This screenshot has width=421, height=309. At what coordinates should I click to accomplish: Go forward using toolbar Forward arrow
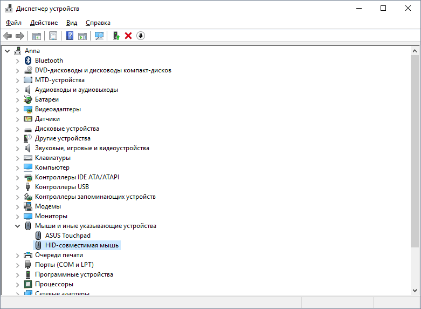tap(20, 36)
